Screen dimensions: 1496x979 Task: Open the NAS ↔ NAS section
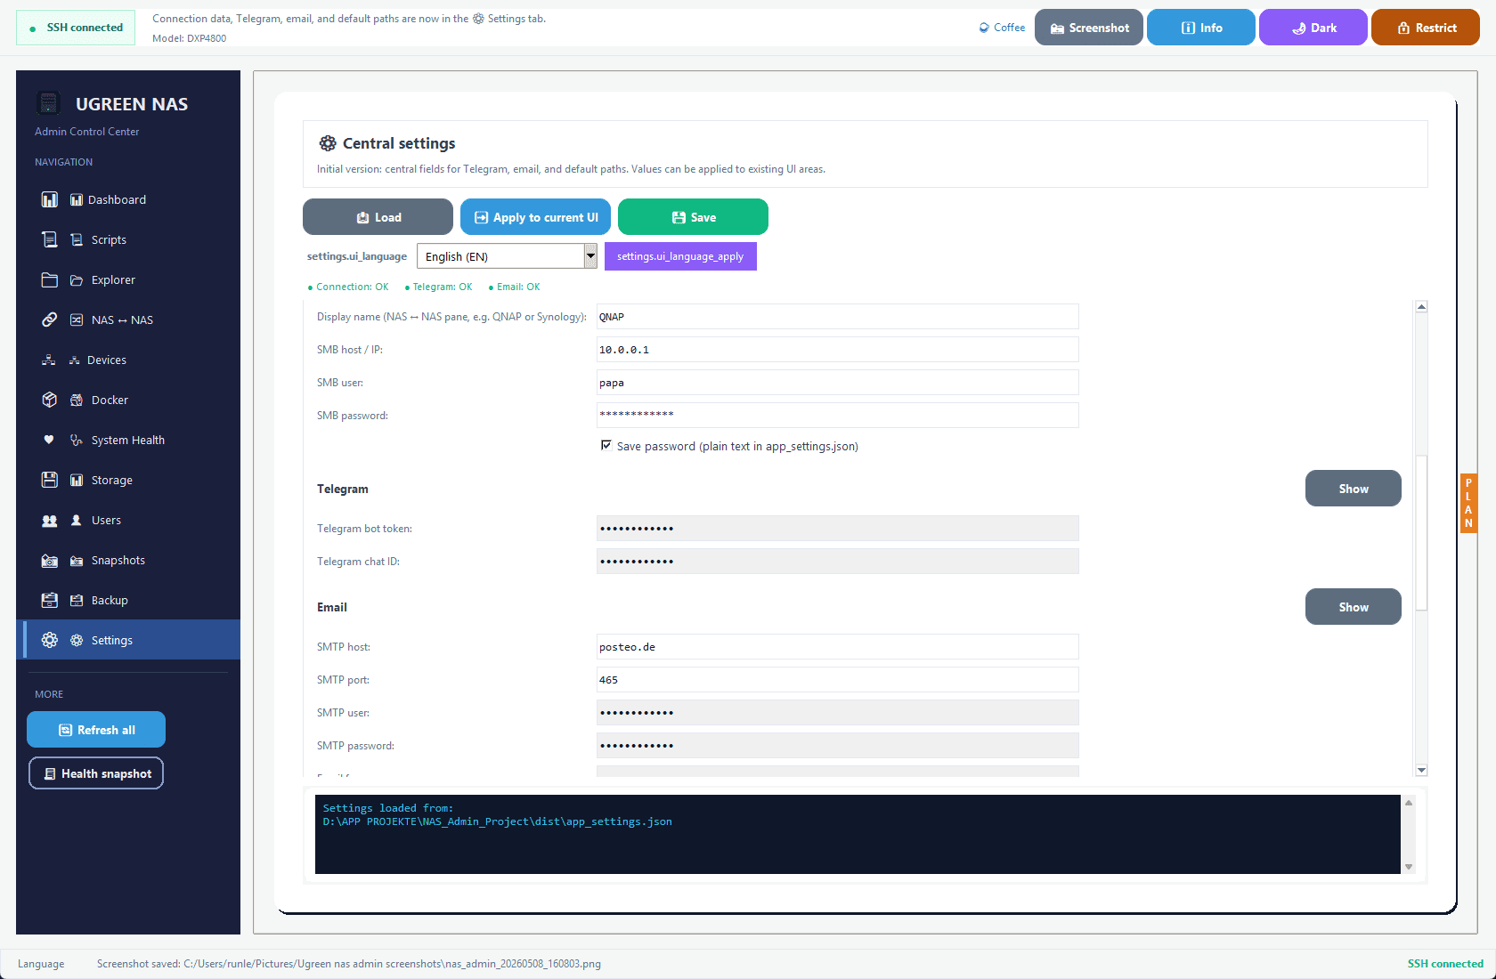[128, 320]
